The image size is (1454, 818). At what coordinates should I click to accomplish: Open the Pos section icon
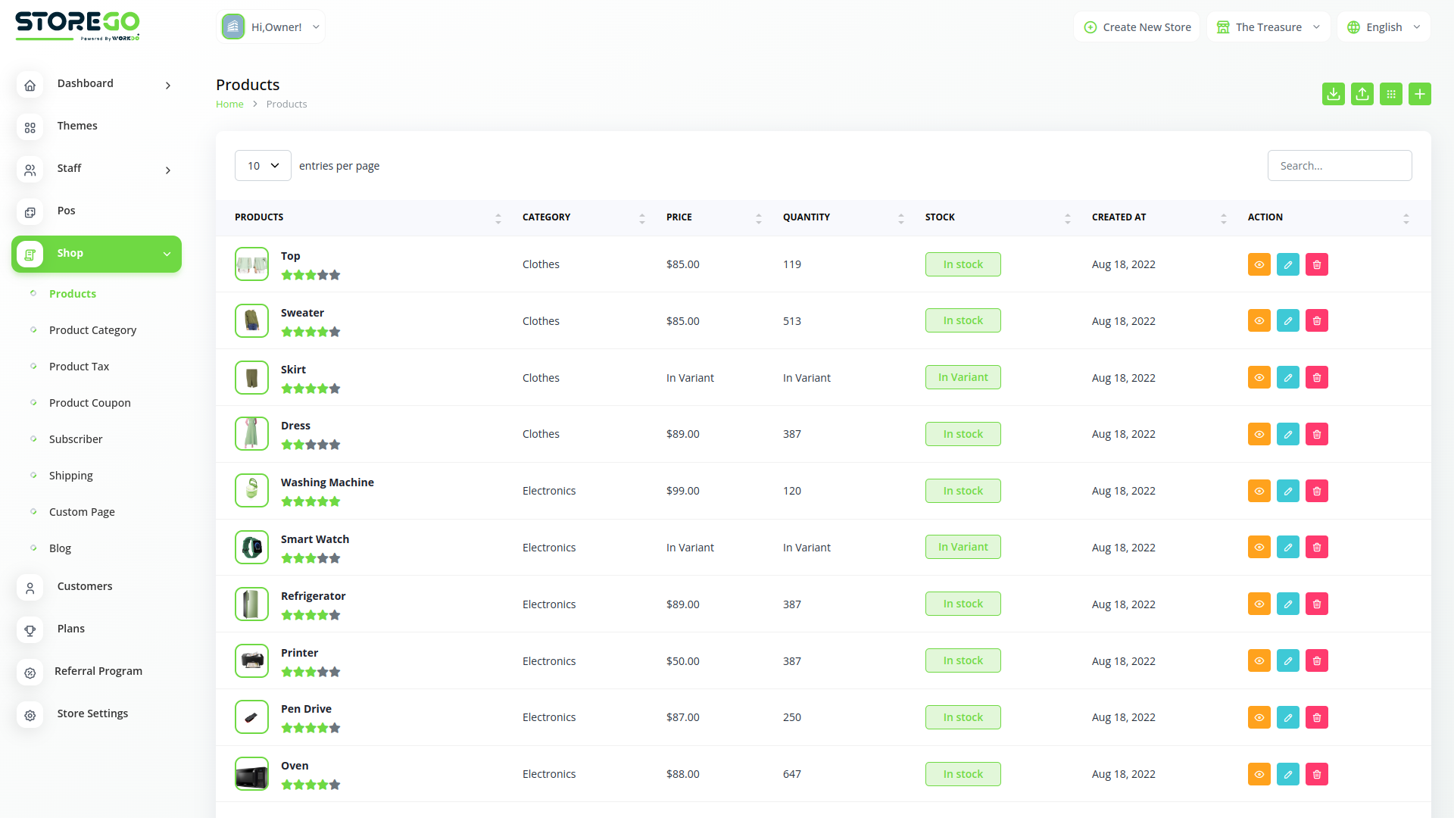[x=30, y=212]
